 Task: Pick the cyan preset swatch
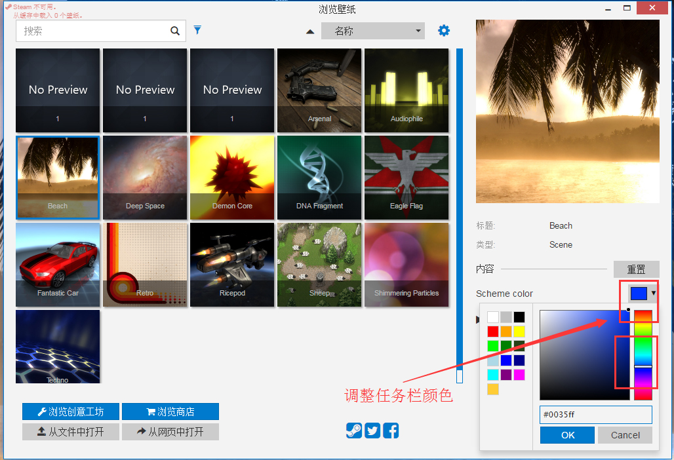(x=493, y=375)
